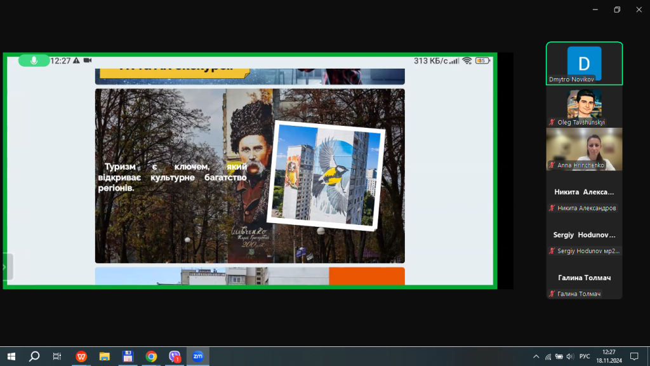Click the slide text about Туризм

(x=173, y=177)
